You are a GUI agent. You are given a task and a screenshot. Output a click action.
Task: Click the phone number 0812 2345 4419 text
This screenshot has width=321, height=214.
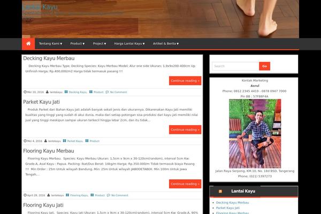tap(246, 91)
